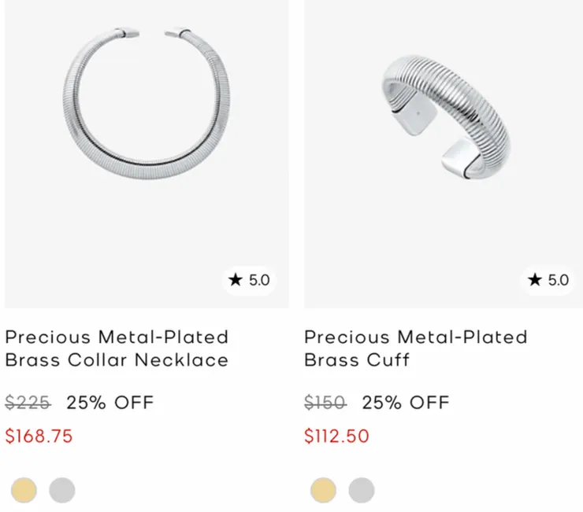
Task: Click the crossed-out $150 original price
Action: 325,403
